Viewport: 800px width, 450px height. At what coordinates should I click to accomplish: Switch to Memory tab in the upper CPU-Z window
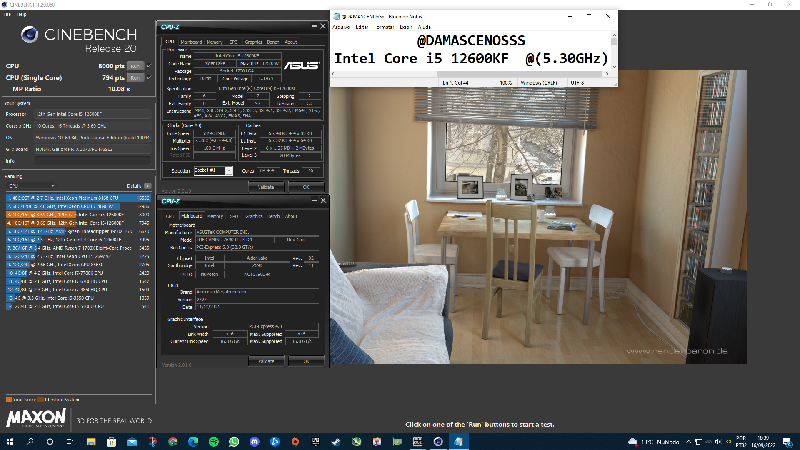pyautogui.click(x=215, y=42)
